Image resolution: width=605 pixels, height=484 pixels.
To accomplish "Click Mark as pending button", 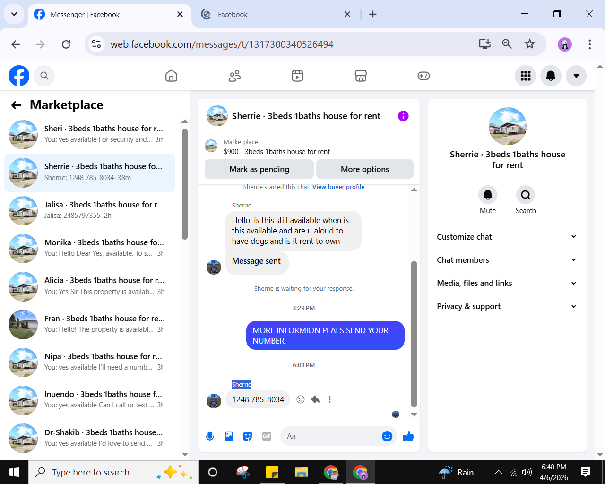I will [x=259, y=169].
